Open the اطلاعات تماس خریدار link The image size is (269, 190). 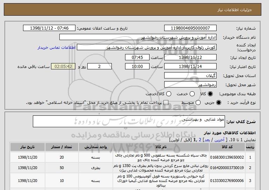[57, 47]
